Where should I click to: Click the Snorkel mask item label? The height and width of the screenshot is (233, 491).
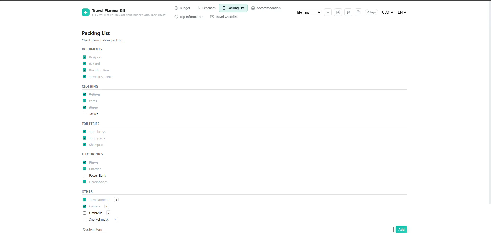99,219
